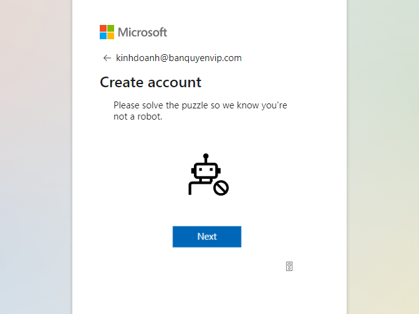Screen dimensions: 419x314
Task: Click the Microsoft four-square logo
Action: point(107,32)
